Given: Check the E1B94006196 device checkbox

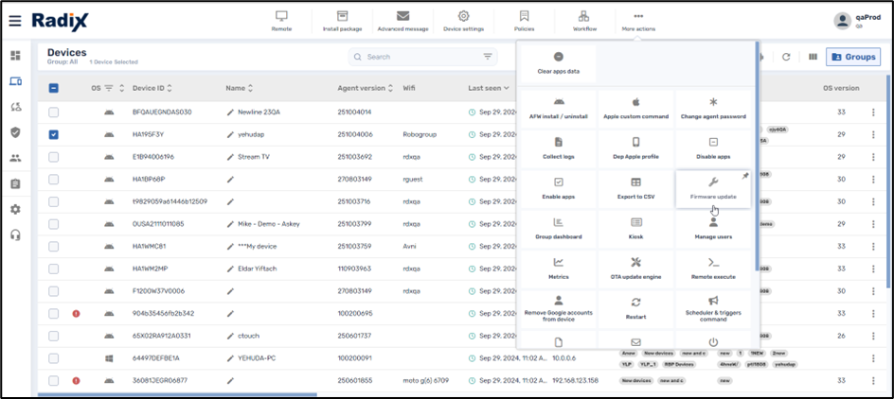Looking at the screenshot, I should 53,157.
